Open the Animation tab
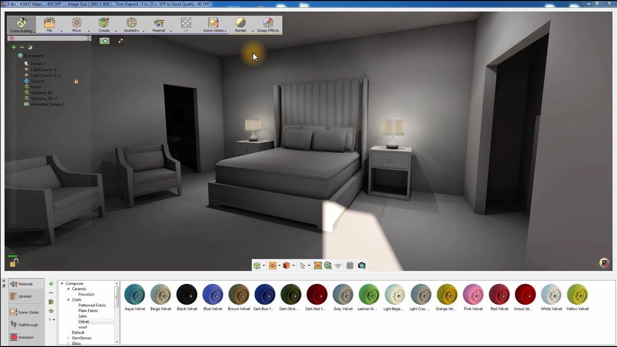Image resolution: width=617 pixels, height=347 pixels. click(26, 337)
